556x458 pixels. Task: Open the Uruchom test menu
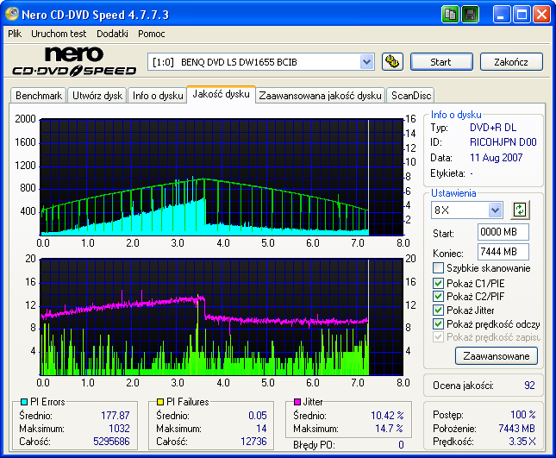59,34
